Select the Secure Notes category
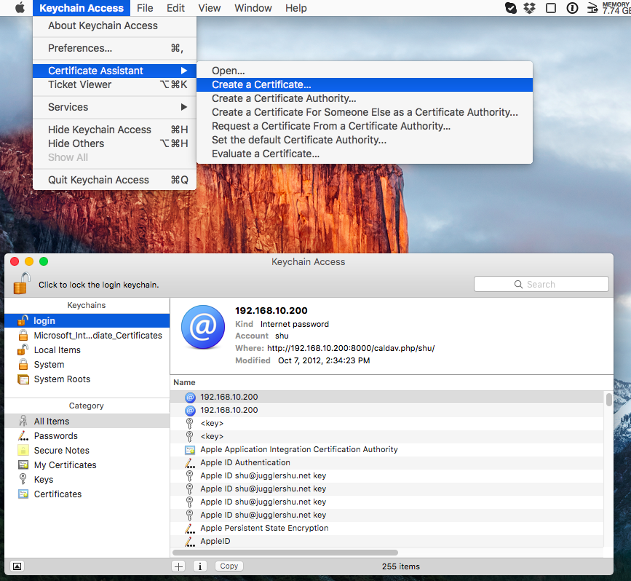Image resolution: width=631 pixels, height=581 pixels. (x=87, y=450)
